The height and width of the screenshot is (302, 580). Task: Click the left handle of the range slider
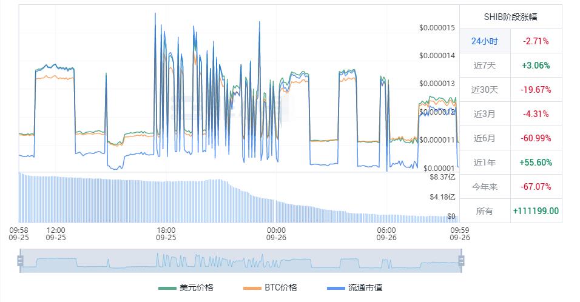pyautogui.click(x=20, y=261)
